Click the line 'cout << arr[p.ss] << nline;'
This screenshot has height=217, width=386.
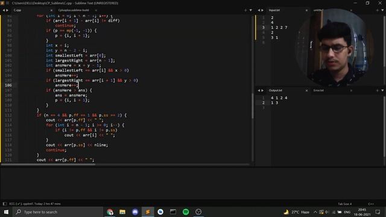tap(77, 145)
